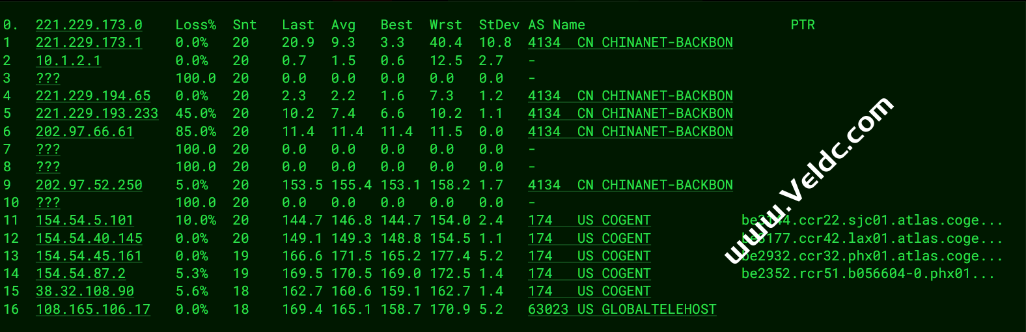Image resolution: width=1026 pixels, height=332 pixels.
Task: Select the 221.229.193.233 hop address
Action: tap(97, 113)
